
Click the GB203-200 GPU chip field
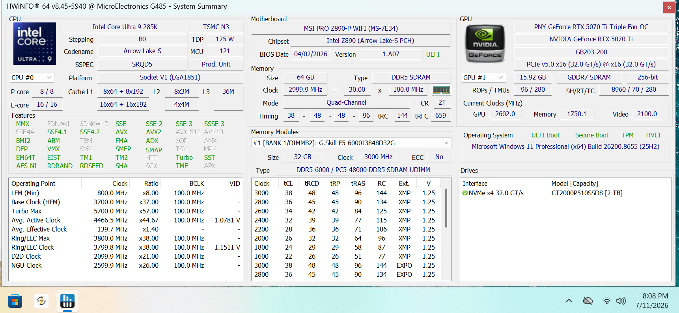(x=591, y=52)
